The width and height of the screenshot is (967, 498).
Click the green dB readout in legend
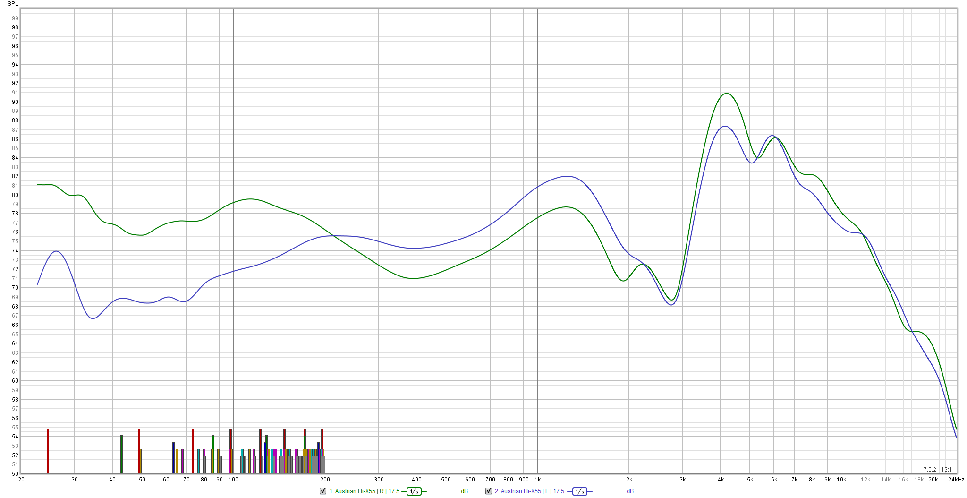[465, 491]
